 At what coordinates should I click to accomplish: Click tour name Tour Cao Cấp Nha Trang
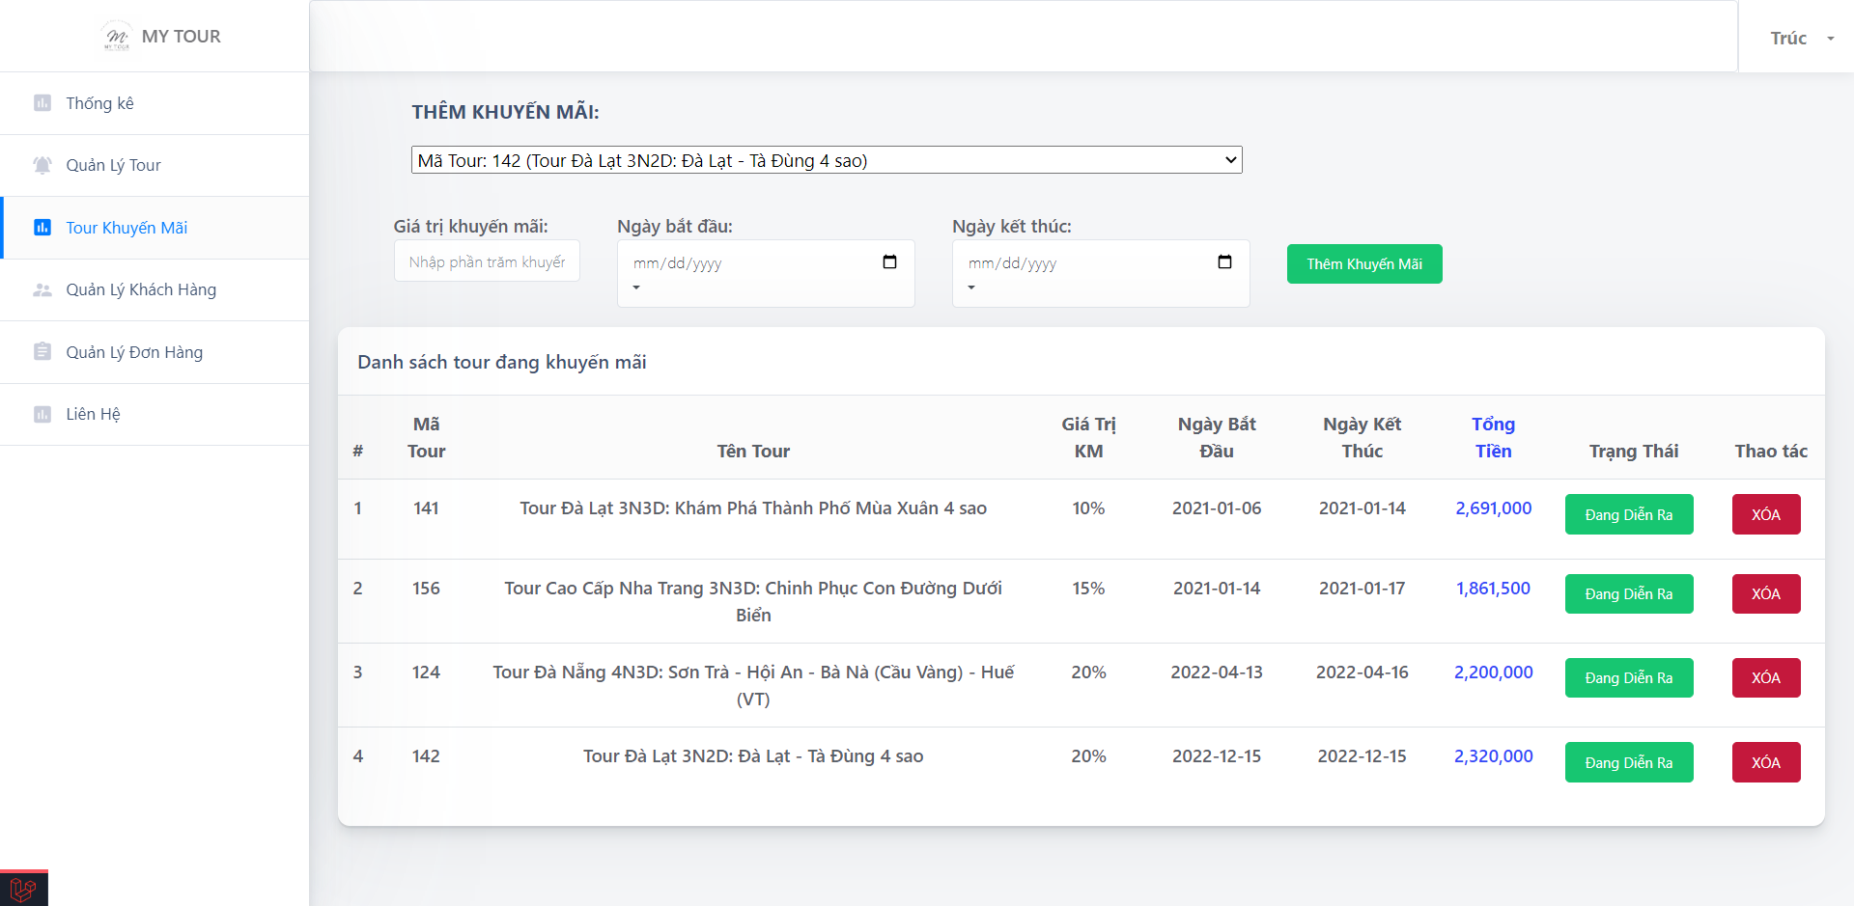pyautogui.click(x=753, y=601)
